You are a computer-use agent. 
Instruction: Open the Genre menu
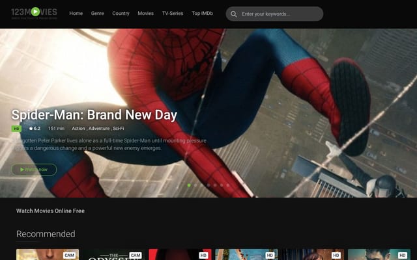coord(97,13)
